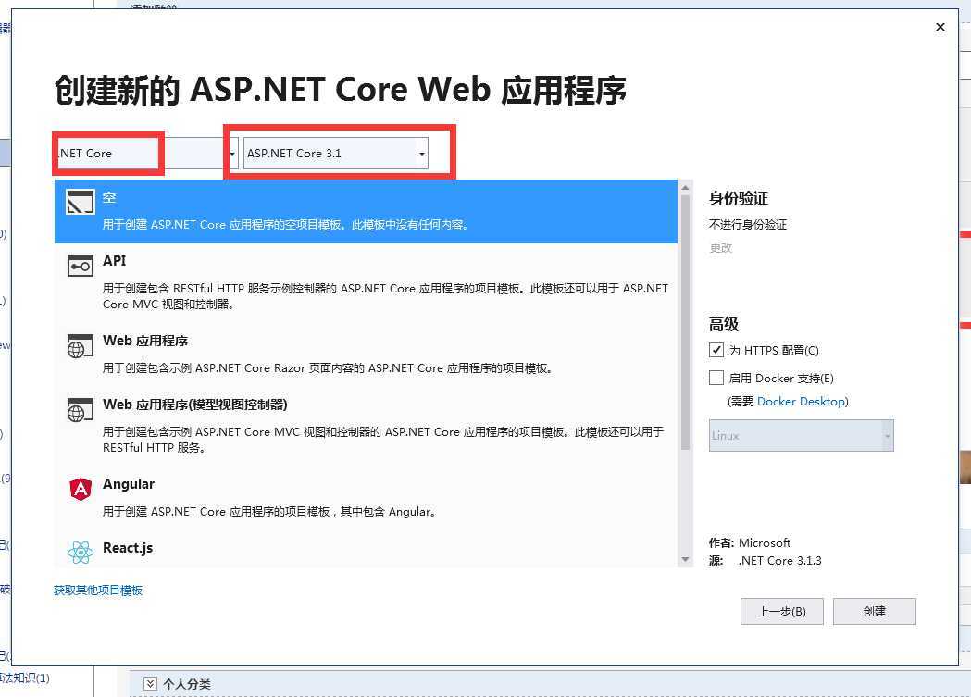Screen dimensions: 971x697
Task: Click 更改 under 身份验证
Action: click(x=721, y=247)
